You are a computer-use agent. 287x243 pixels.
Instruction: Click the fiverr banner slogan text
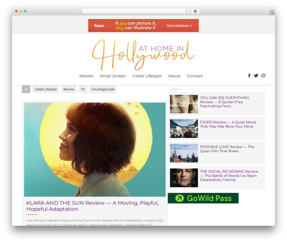(x=136, y=25)
